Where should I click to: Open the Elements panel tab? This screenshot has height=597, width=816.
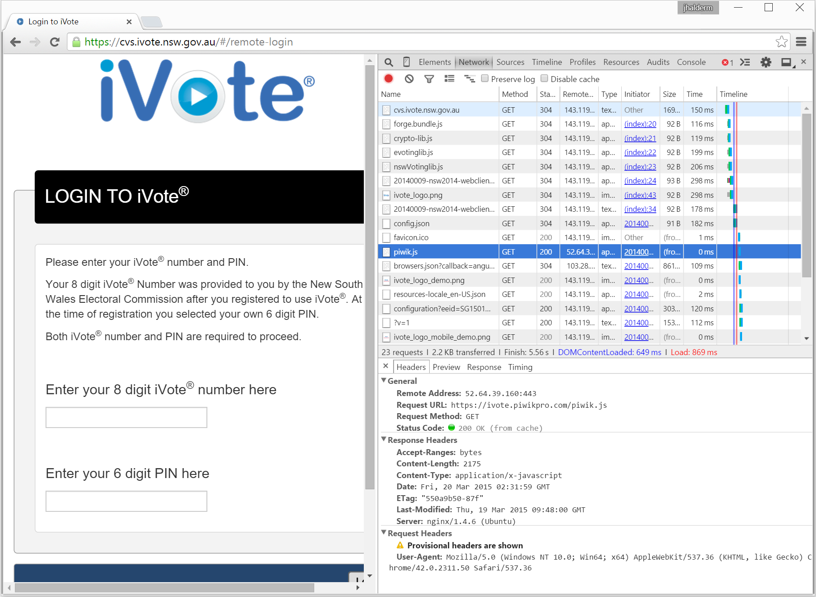(x=435, y=62)
